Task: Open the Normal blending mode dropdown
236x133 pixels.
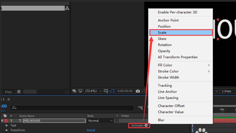Action: coord(100,121)
